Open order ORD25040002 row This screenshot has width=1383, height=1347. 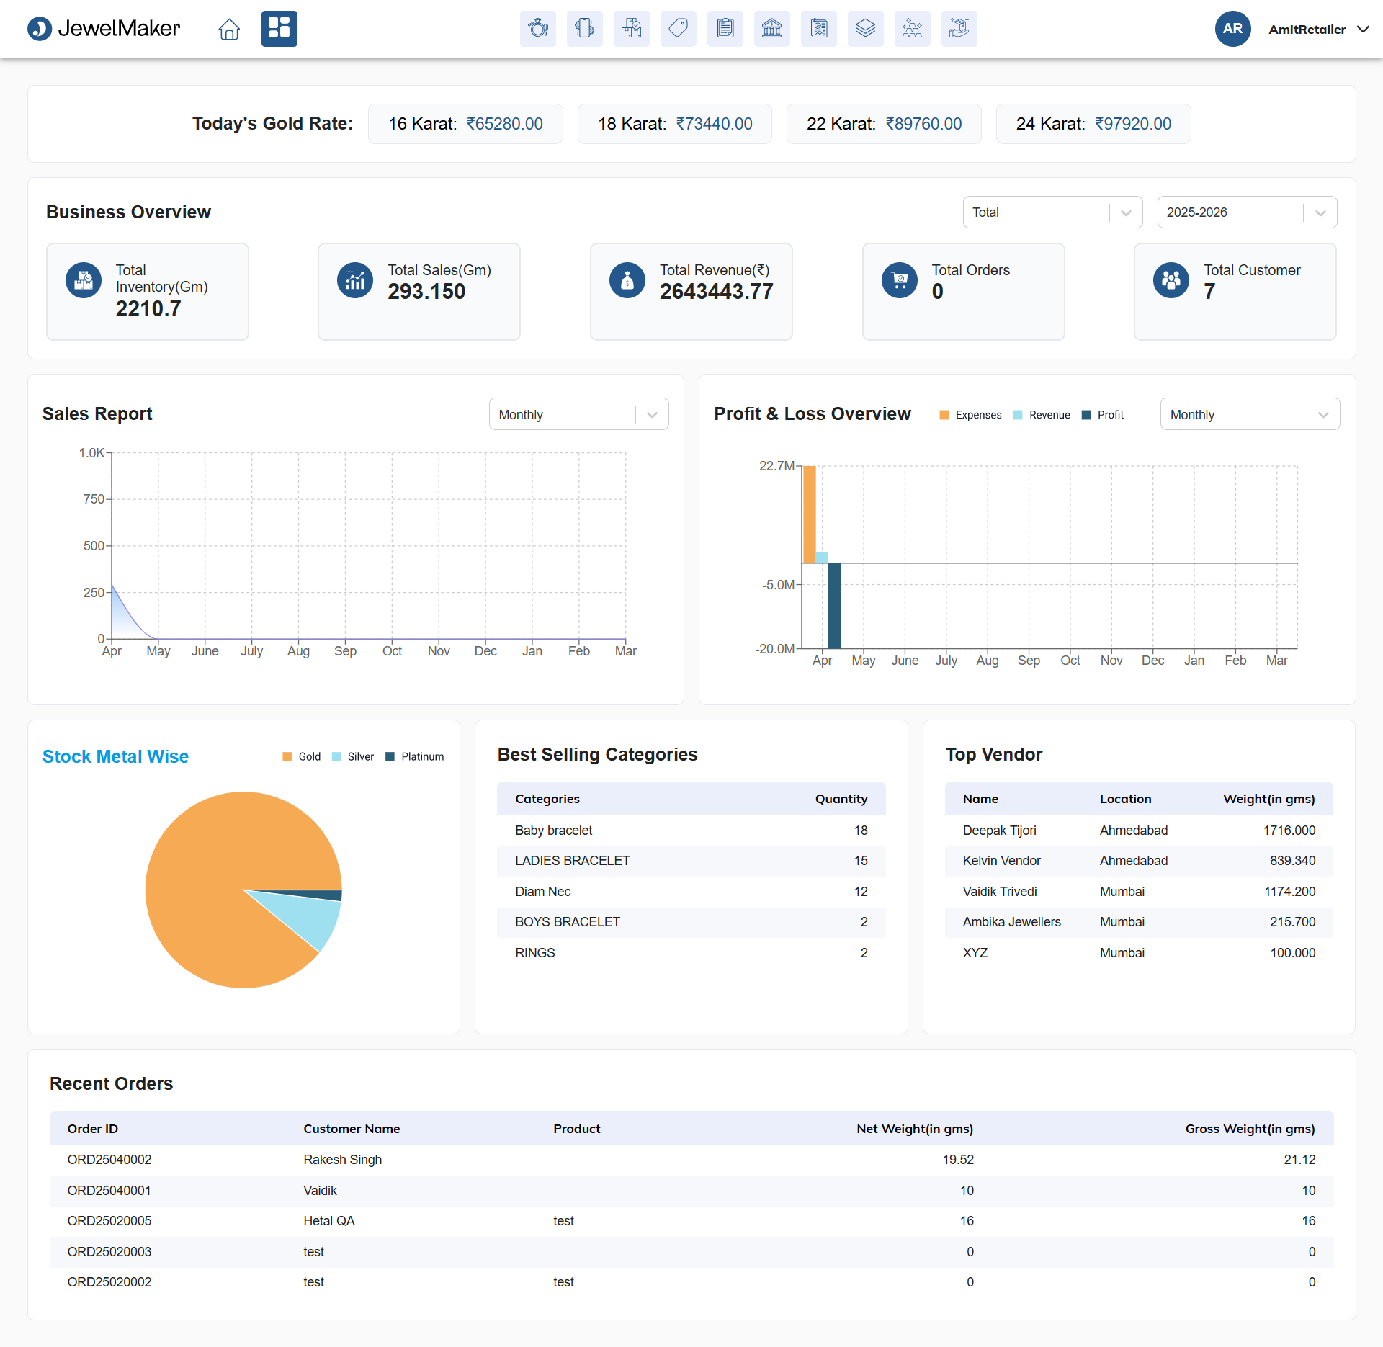pos(691,1160)
